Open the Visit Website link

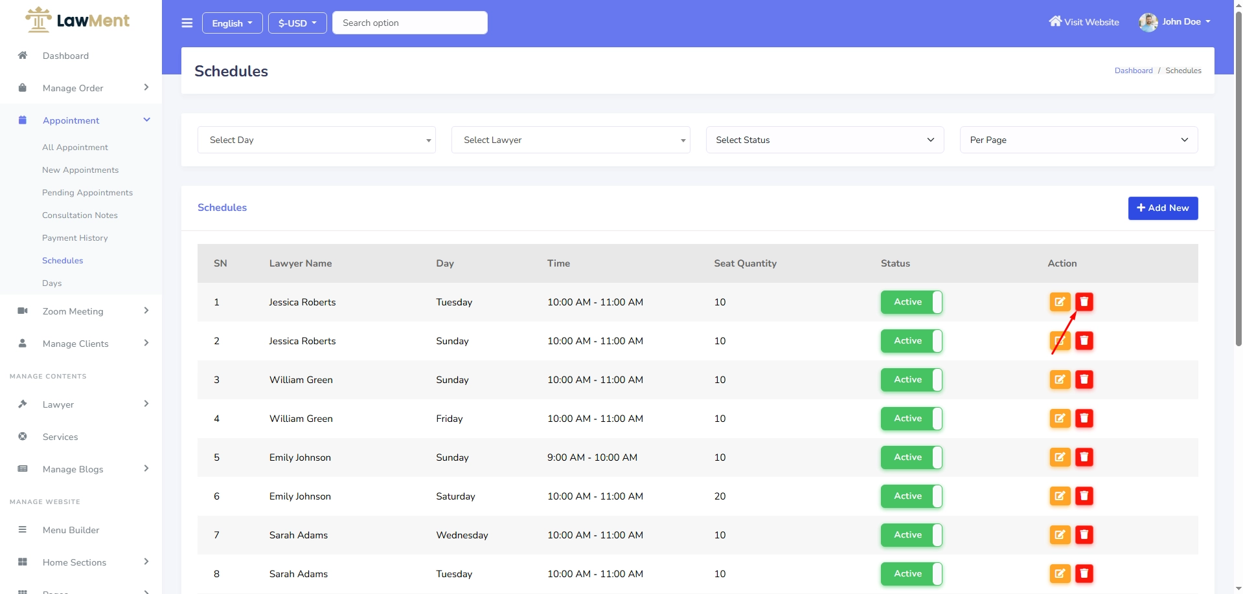pos(1084,22)
